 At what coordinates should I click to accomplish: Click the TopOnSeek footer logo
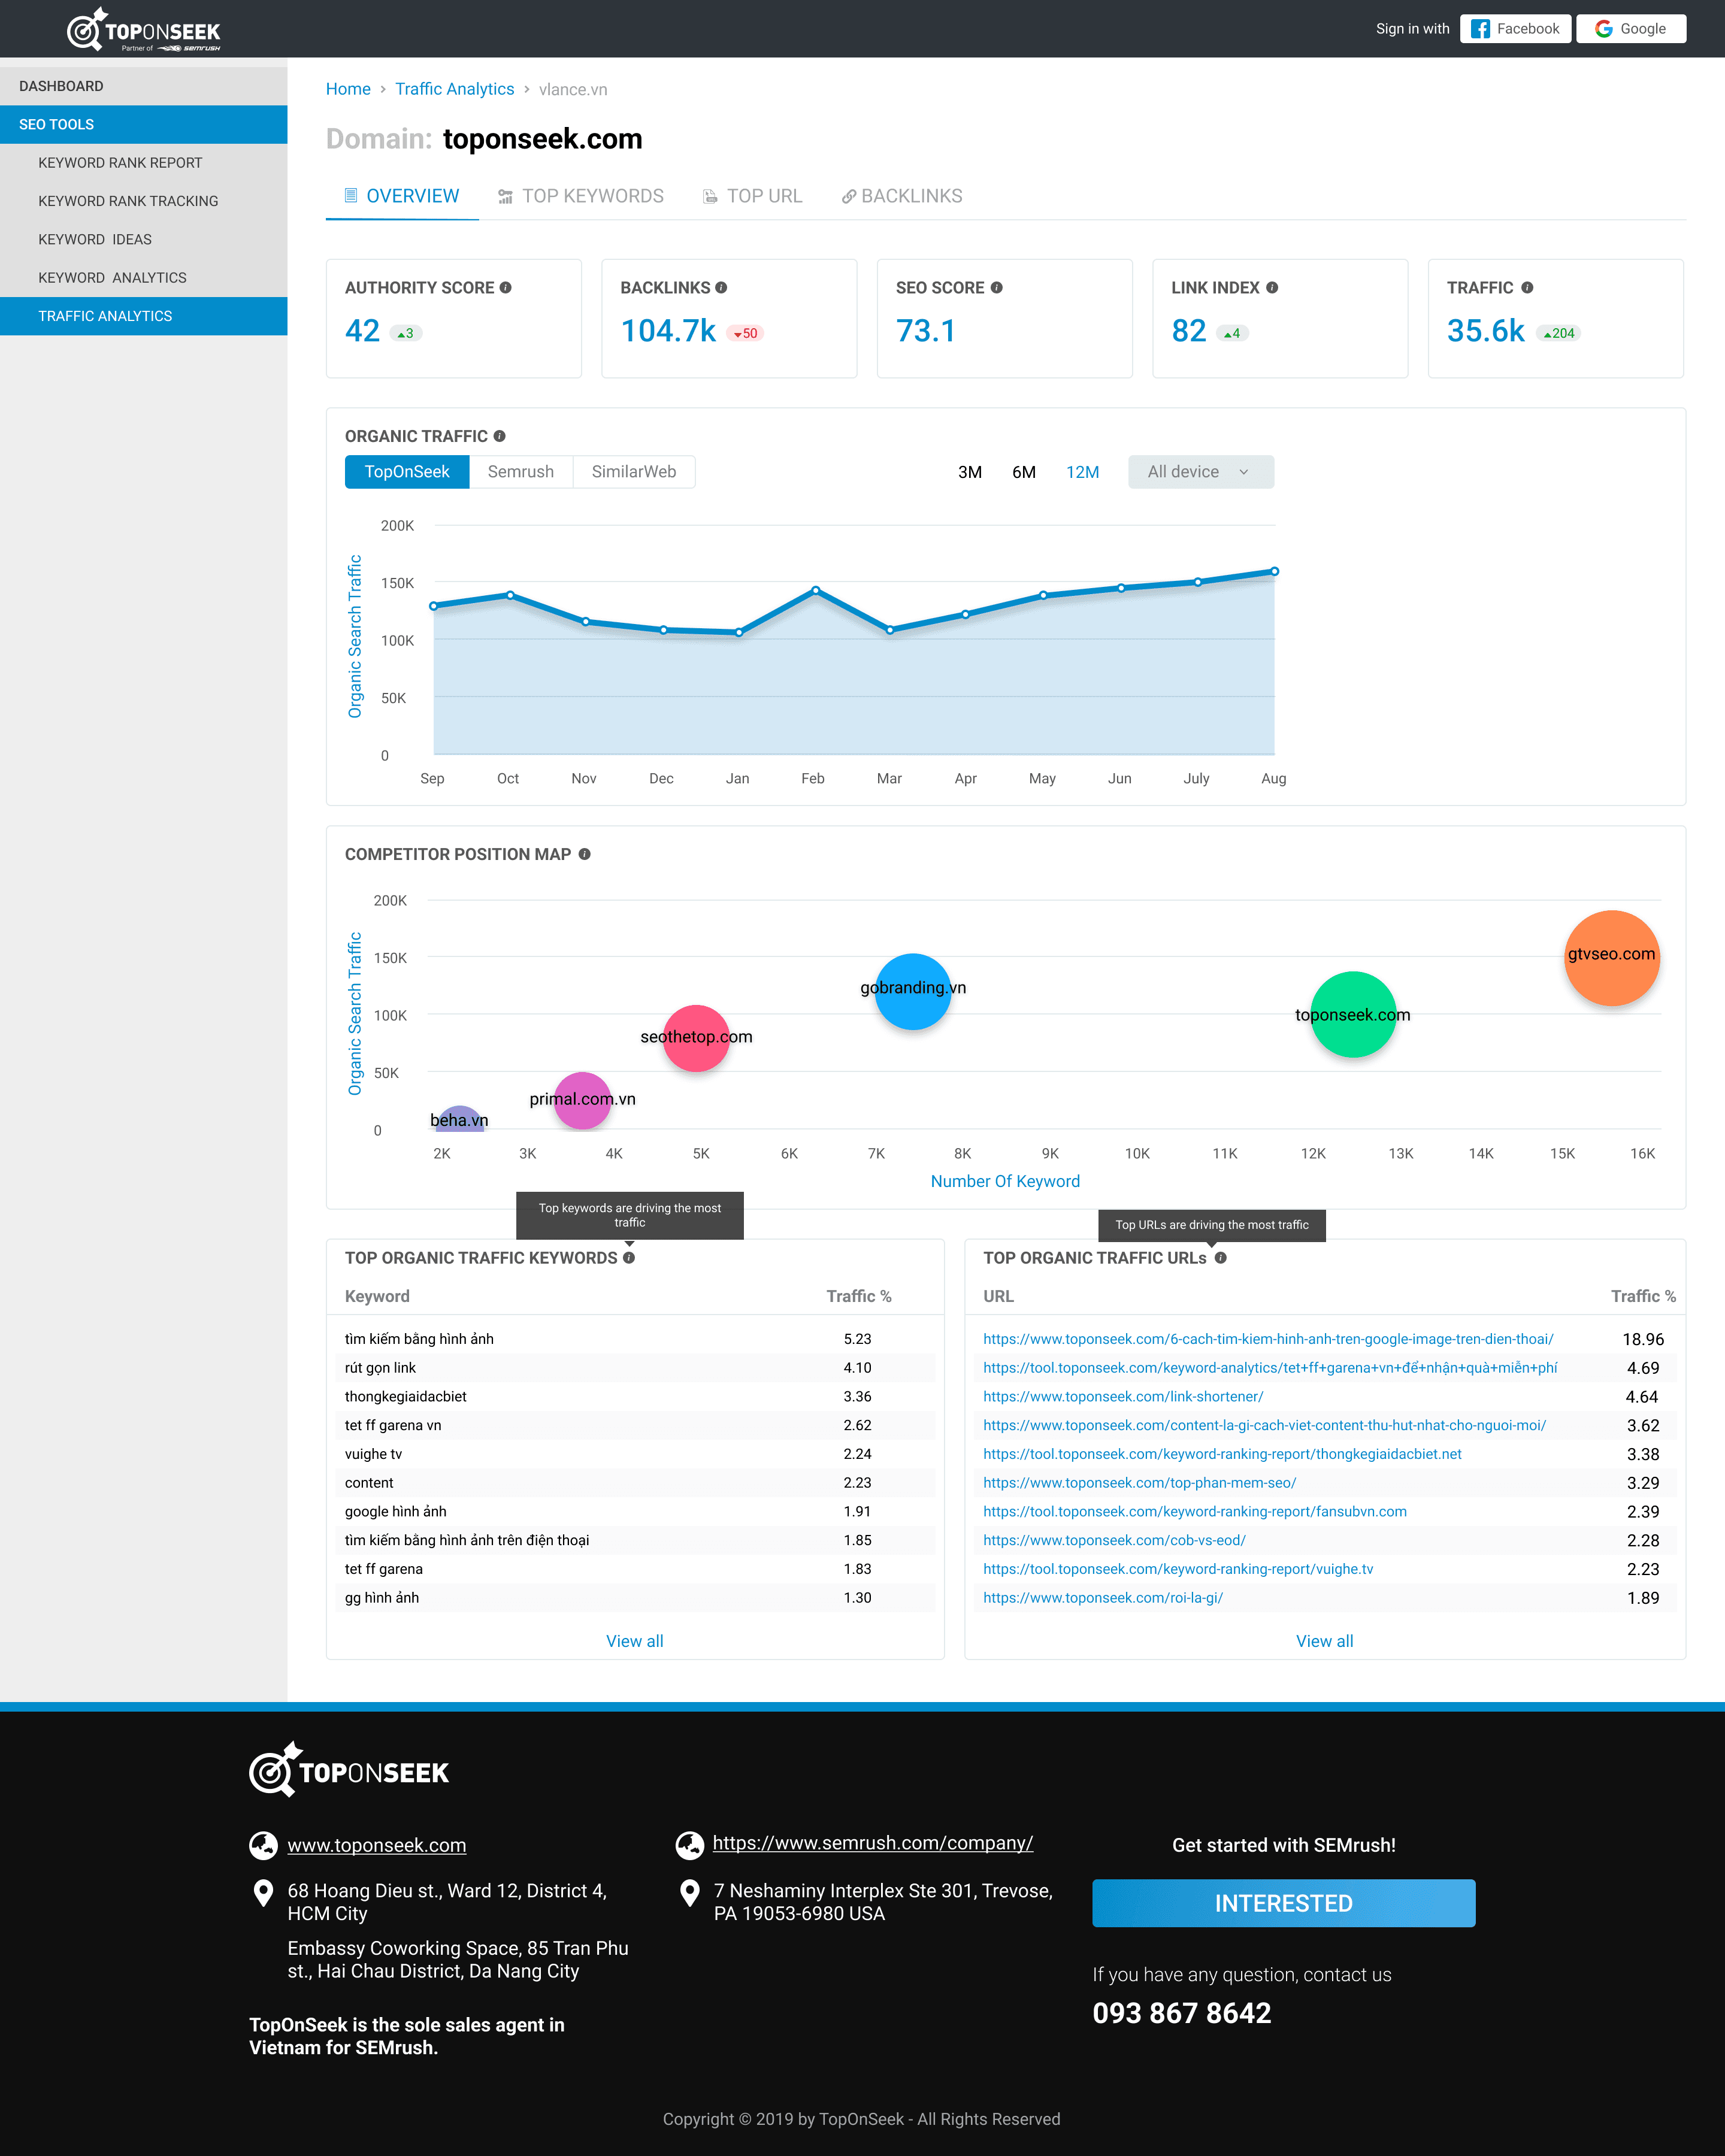tap(349, 1770)
